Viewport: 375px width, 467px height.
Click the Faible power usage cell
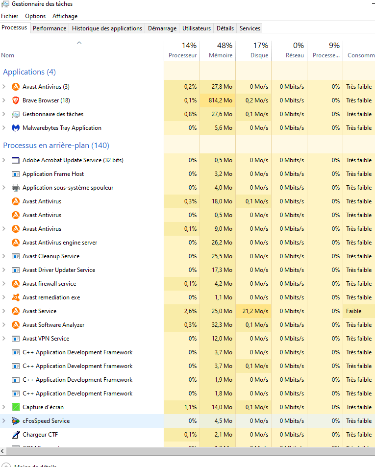(x=359, y=311)
